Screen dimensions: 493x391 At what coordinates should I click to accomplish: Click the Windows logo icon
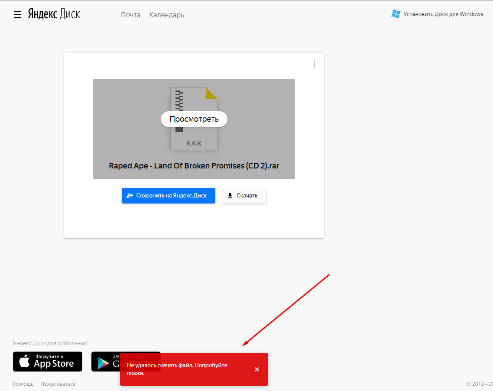point(396,14)
